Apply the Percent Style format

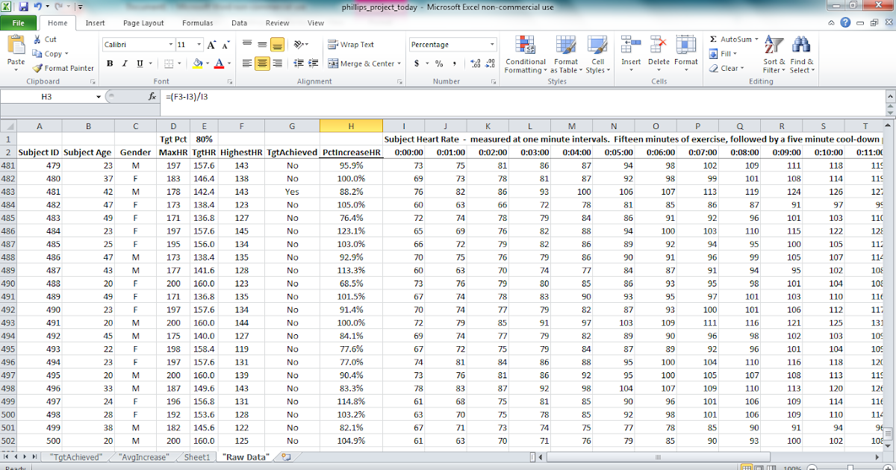tap(439, 63)
